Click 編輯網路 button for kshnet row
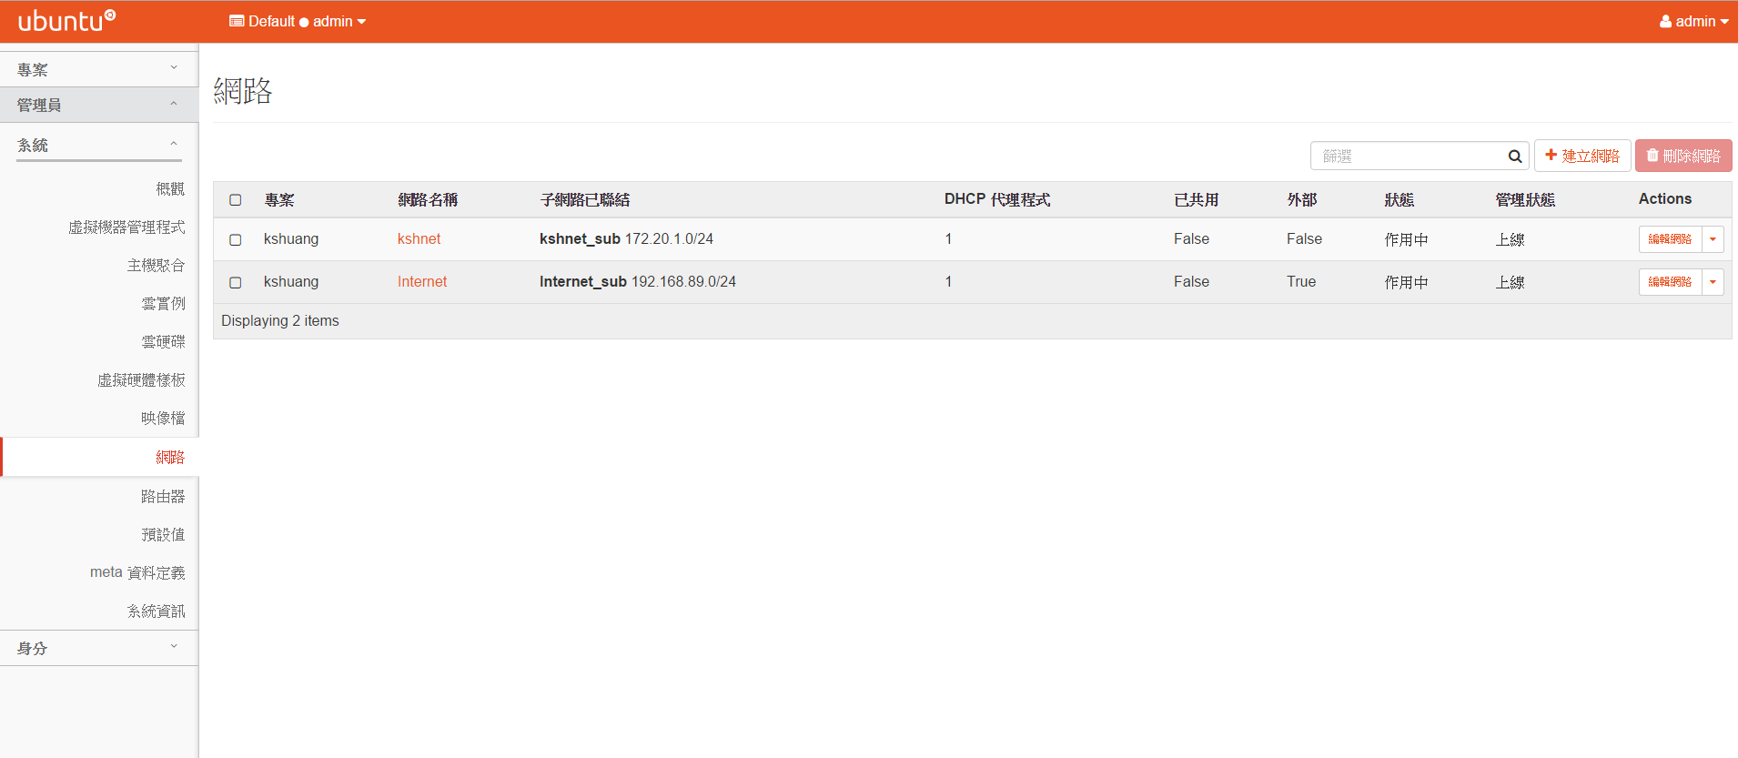Image resolution: width=1738 pixels, height=758 pixels. pos(1670,239)
